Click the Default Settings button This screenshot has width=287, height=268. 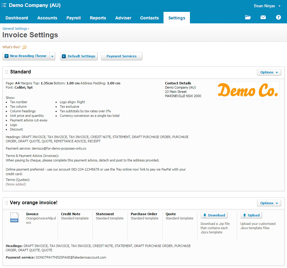[x=79, y=56]
